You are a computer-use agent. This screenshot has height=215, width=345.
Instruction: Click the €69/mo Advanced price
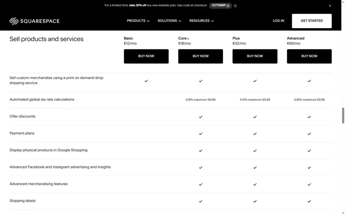click(293, 43)
